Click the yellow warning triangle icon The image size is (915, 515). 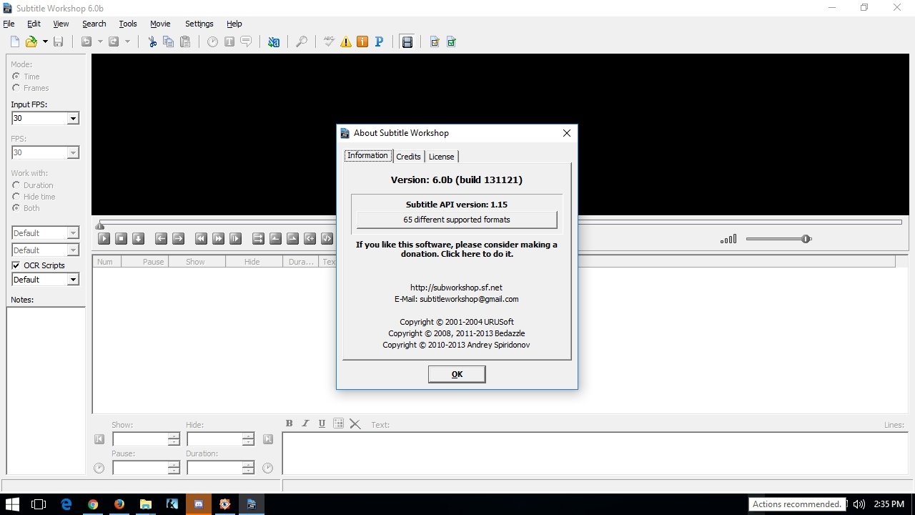pos(346,41)
